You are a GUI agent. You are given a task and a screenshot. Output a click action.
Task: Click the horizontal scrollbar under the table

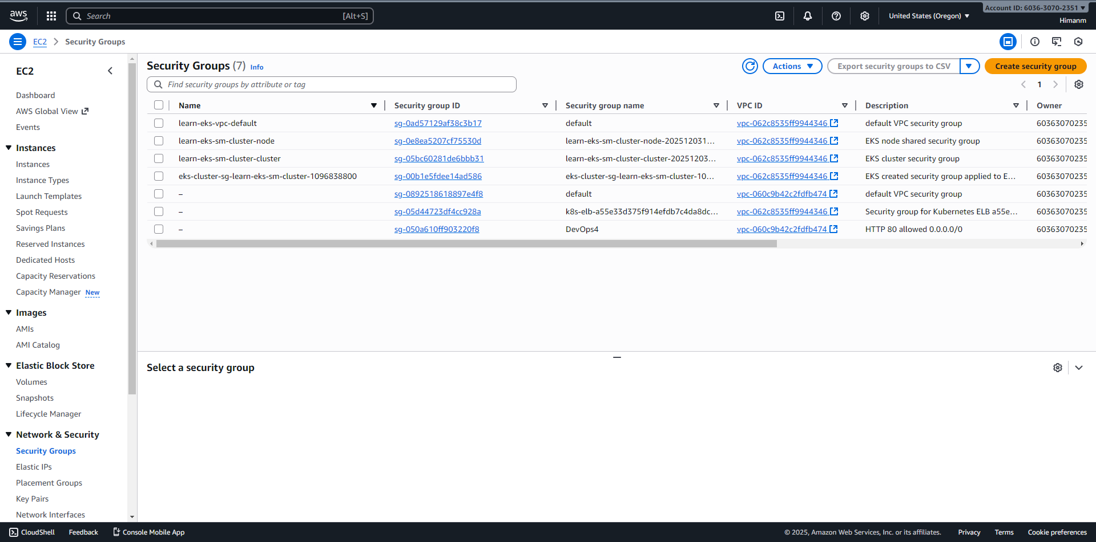tap(466, 244)
